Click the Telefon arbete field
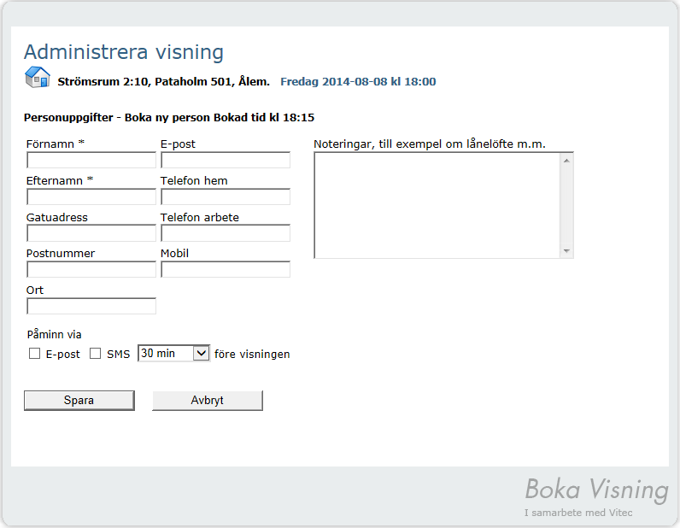The width and height of the screenshot is (680, 528). tap(226, 233)
